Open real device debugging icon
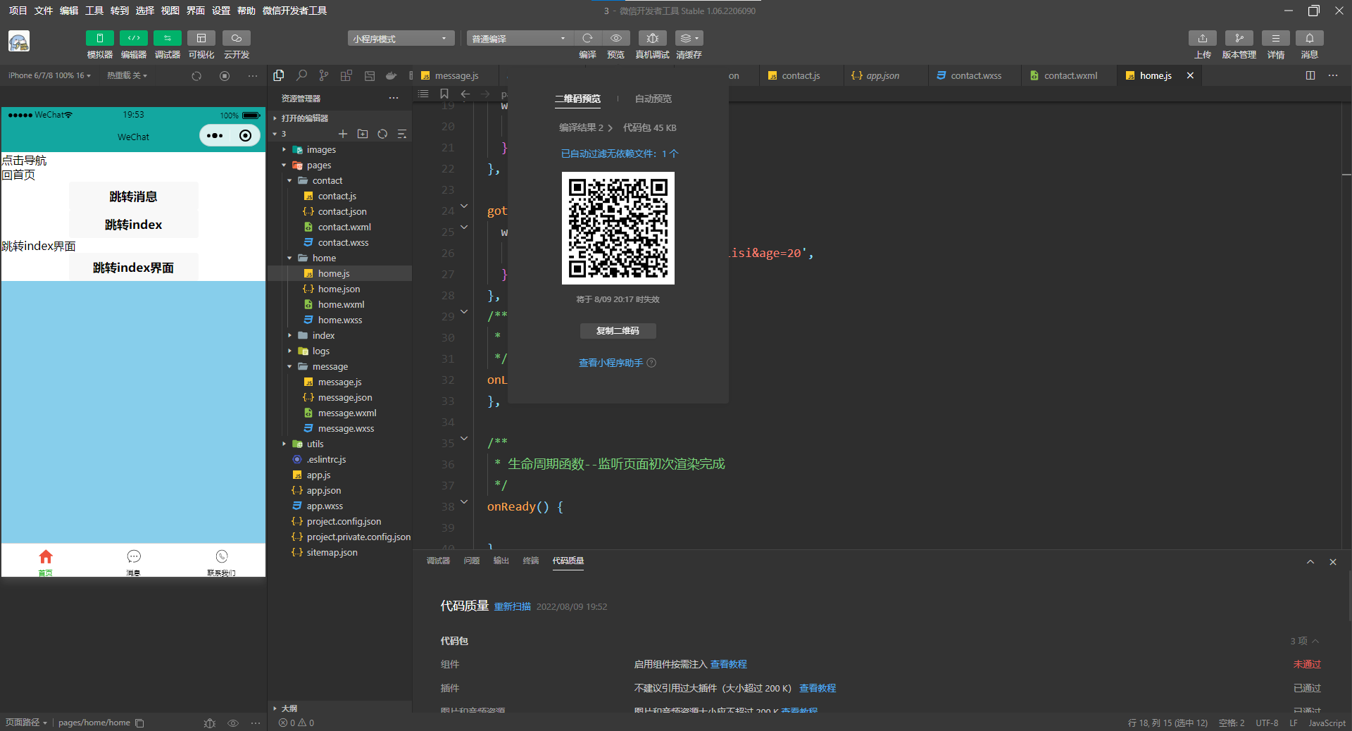The image size is (1352, 731). (x=653, y=38)
